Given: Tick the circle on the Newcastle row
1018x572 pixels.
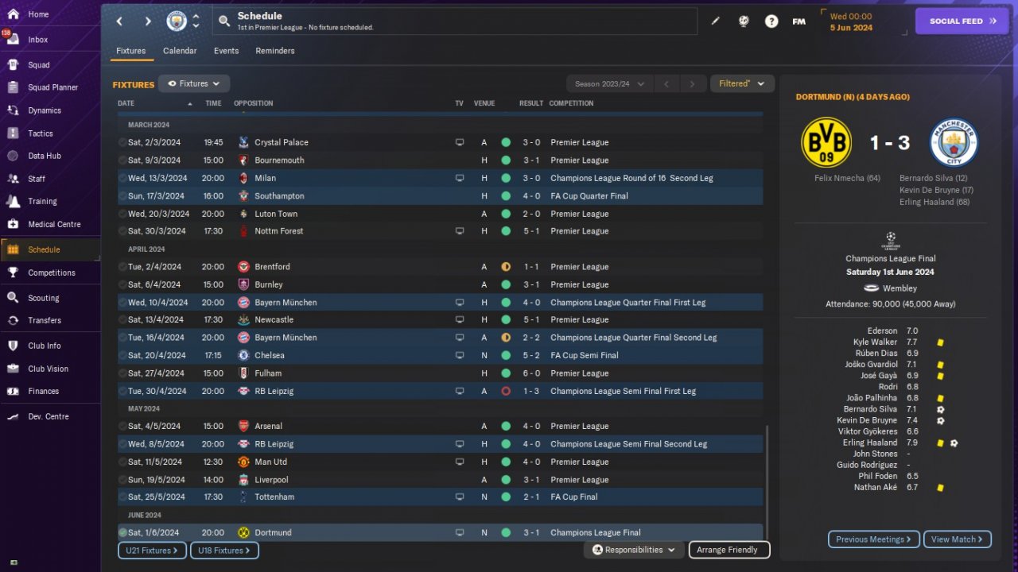Looking at the screenshot, I should point(122,320).
